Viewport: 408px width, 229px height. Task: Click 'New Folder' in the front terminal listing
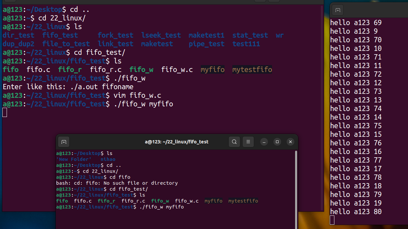[74, 159]
